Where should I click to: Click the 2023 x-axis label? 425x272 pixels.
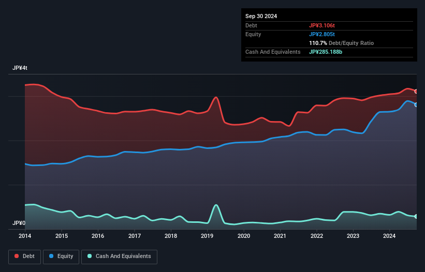click(x=353, y=236)
